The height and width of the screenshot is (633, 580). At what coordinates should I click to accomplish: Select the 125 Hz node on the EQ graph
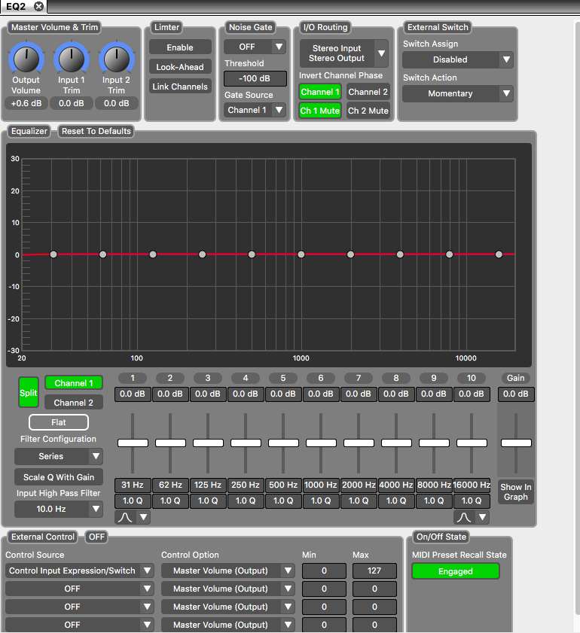coord(153,254)
